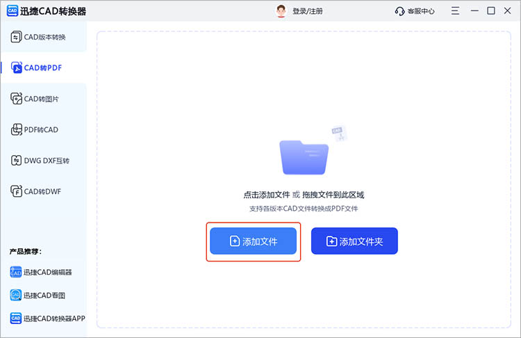The image size is (521, 338).
Task: Click the 迅捷CAD转换器 app logo
Action: (13, 11)
